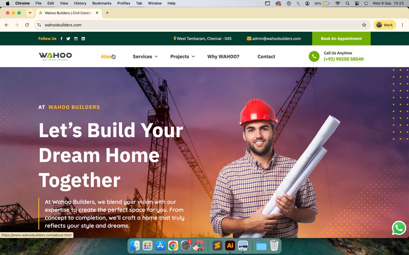
Task: Open Bluetooth status in menu bar
Action: click(298, 3)
